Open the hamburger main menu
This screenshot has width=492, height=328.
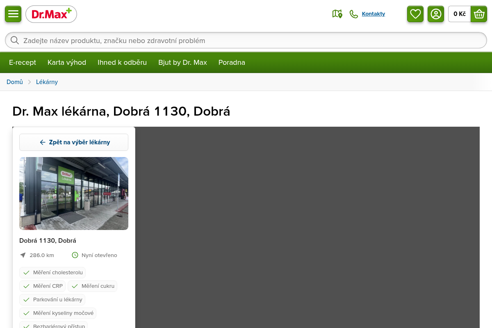[13, 14]
